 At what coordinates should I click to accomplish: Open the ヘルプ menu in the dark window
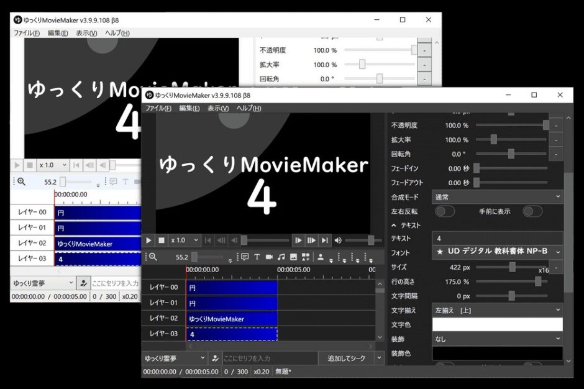click(249, 108)
